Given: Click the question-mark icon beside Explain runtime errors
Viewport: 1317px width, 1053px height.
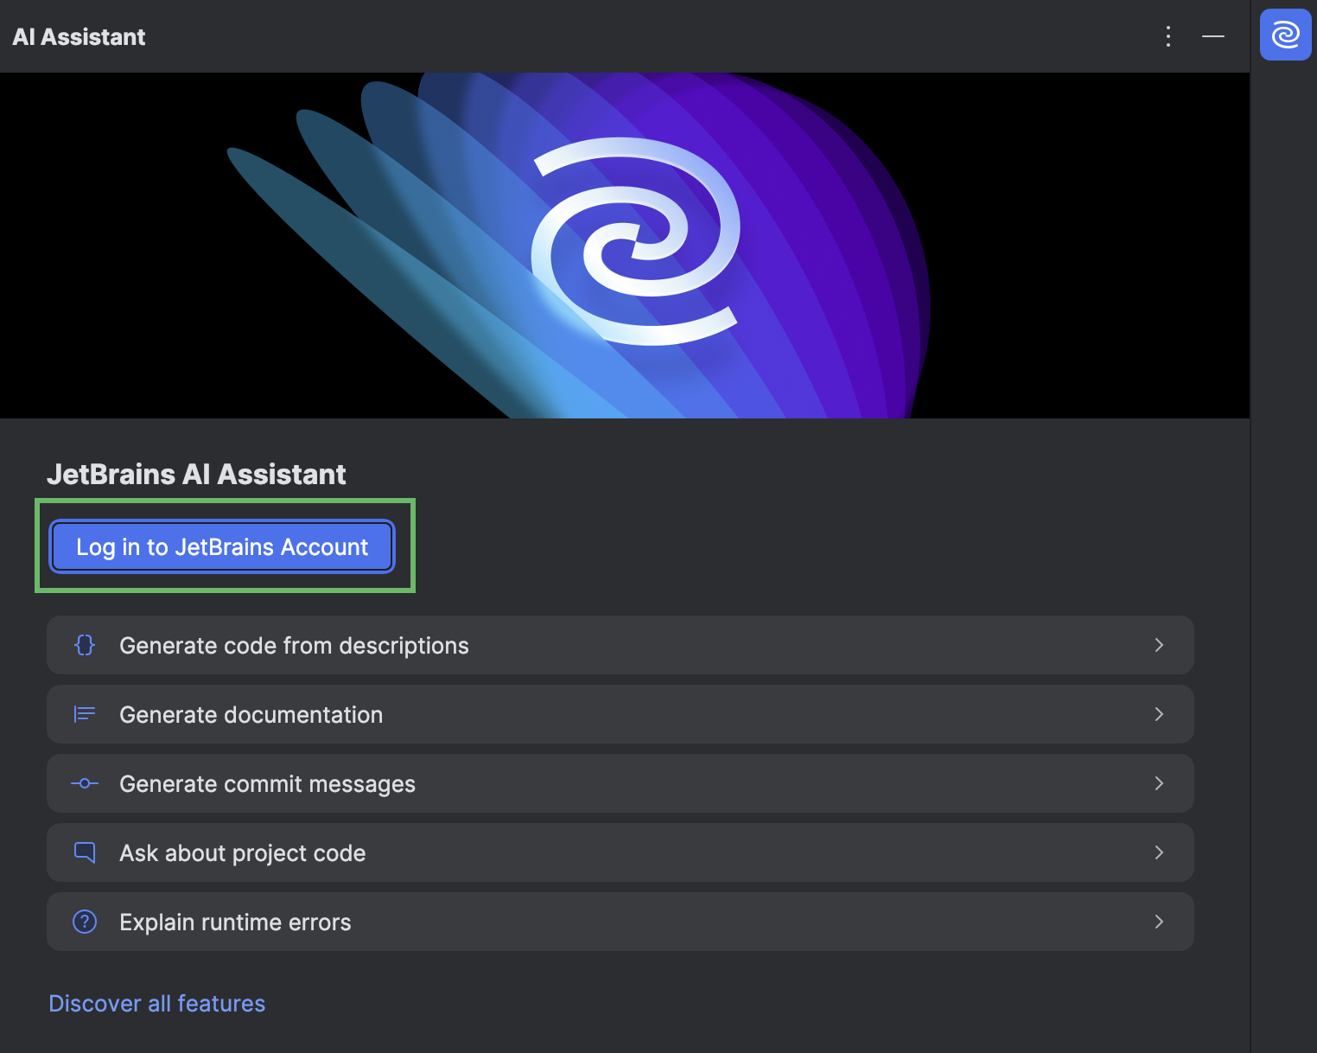Looking at the screenshot, I should tap(84, 922).
